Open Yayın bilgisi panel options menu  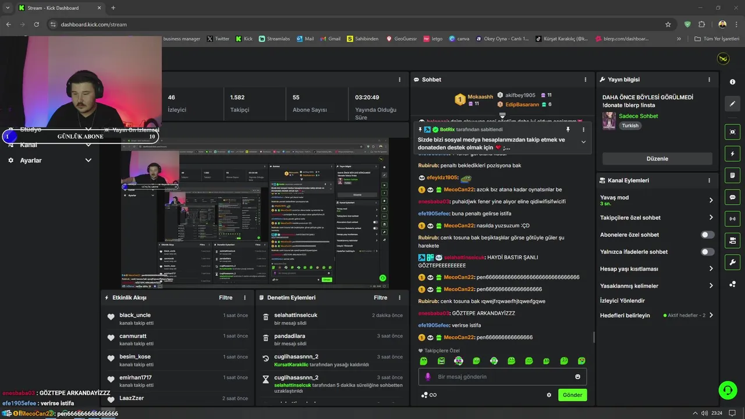pos(709,80)
